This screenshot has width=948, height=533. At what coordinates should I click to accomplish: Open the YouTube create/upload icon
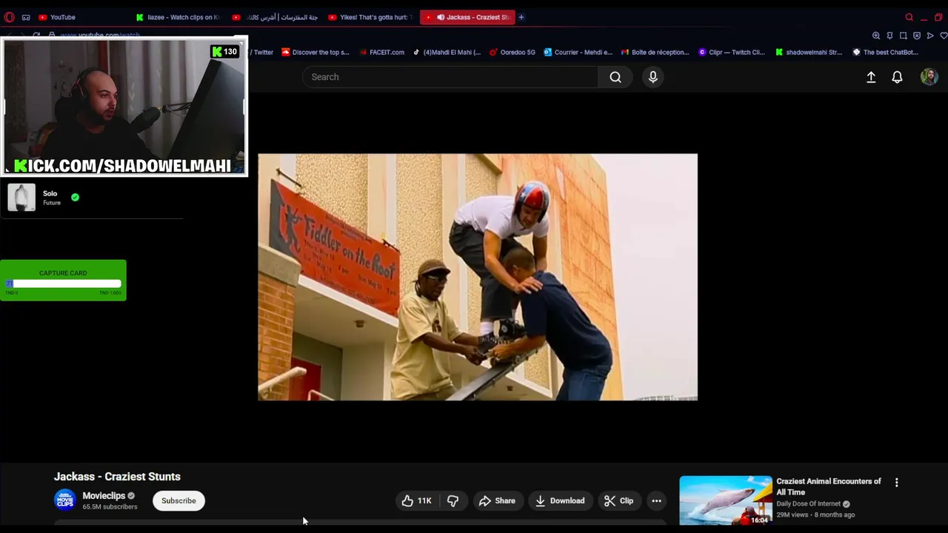tap(871, 77)
